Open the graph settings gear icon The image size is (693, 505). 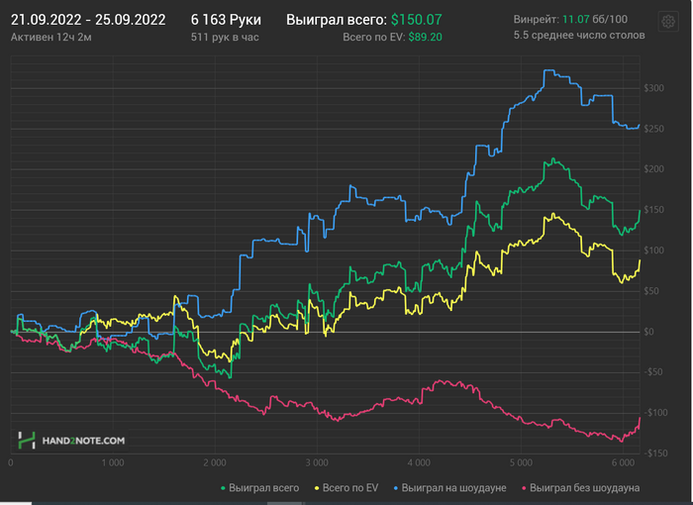[x=668, y=21]
